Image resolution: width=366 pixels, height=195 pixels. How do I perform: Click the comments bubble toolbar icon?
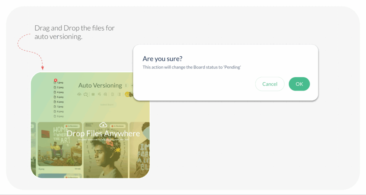pyautogui.click(x=105, y=94)
